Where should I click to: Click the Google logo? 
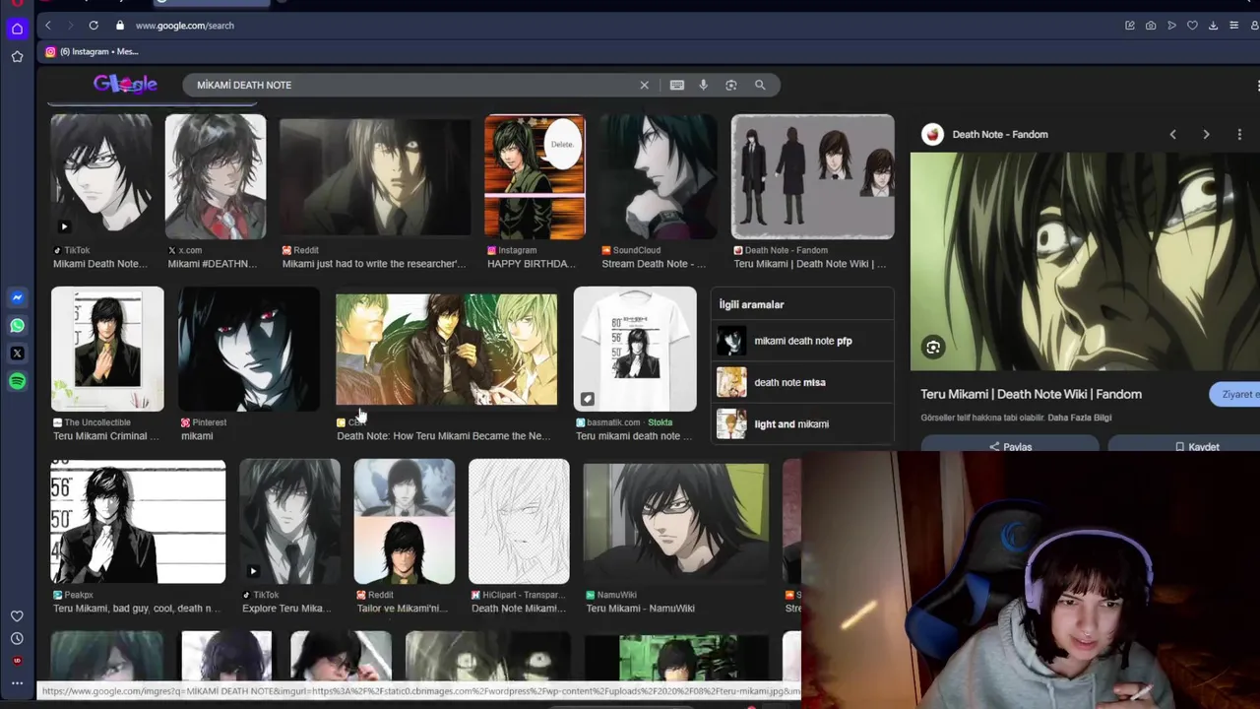(x=125, y=85)
